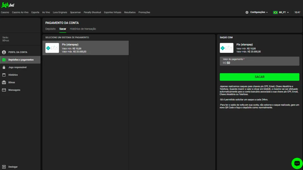The image size is (303, 170).
Task: Click the Luva.bet logo
Action: pos(8,5)
